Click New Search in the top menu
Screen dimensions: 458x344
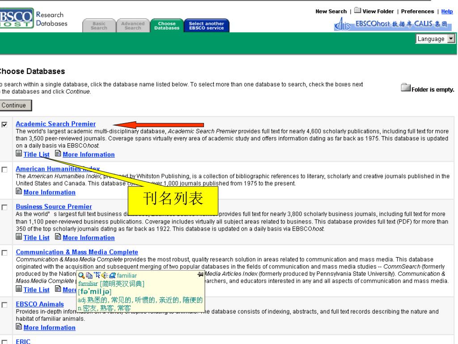331,11
